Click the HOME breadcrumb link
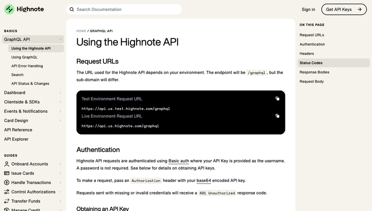Viewport: 372px width, 211px height. (x=81, y=31)
